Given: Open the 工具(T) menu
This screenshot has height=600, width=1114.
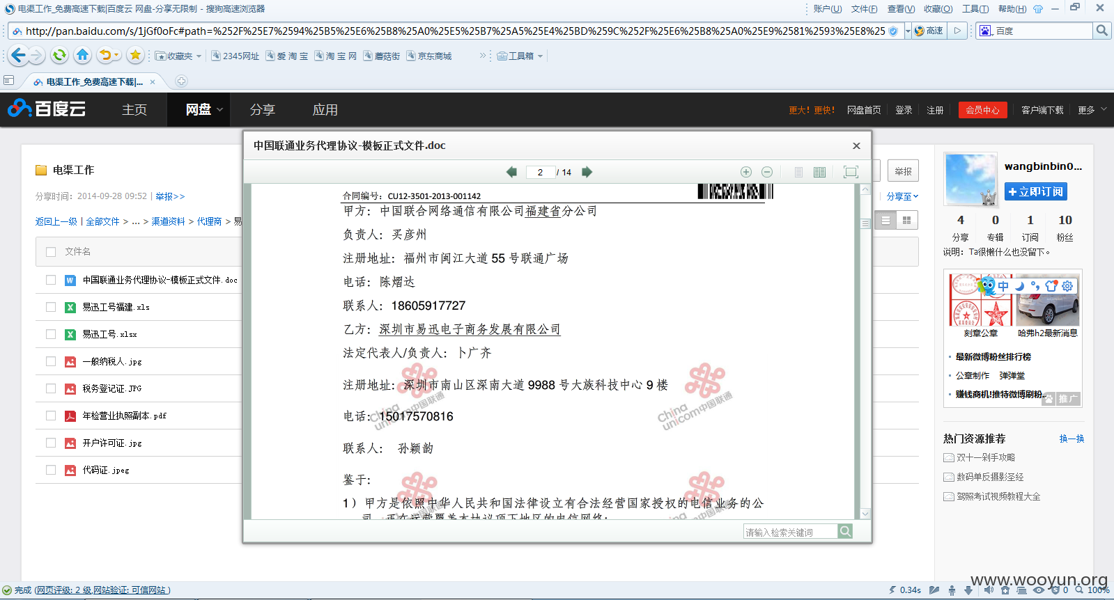Looking at the screenshot, I should 975,9.
